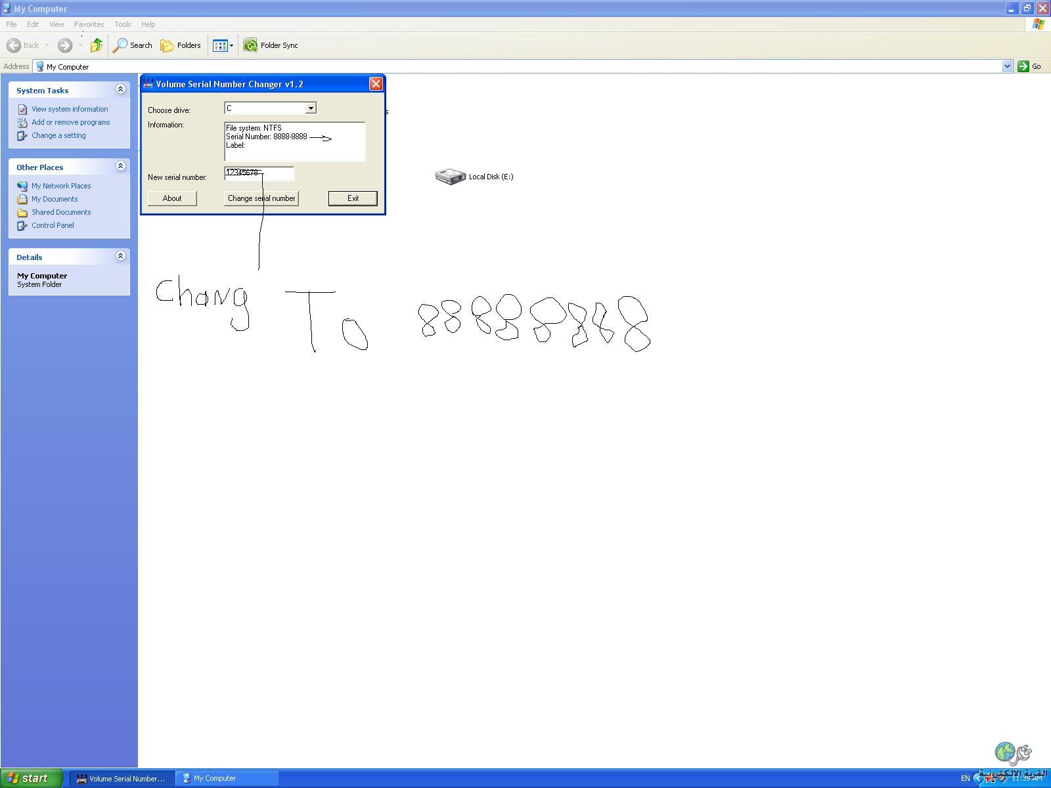This screenshot has width=1051, height=788.
Task: Click the Start button
Action: [x=31, y=778]
